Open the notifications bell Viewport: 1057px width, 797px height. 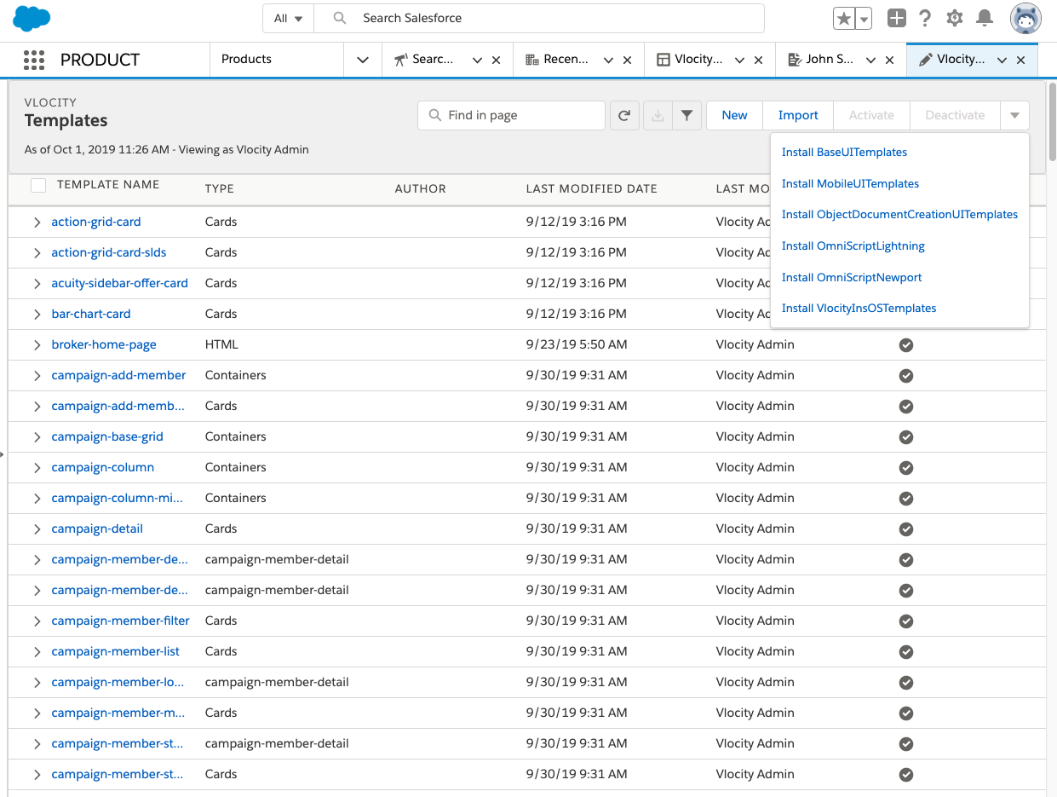(985, 18)
